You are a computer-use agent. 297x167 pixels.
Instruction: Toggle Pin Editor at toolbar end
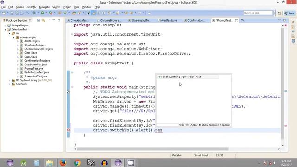coord(149,13)
